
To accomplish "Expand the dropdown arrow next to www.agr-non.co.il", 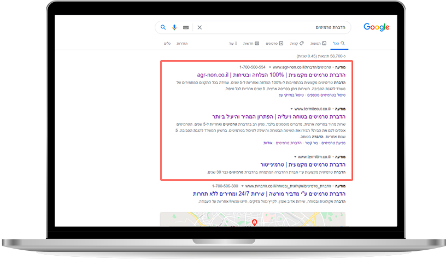I will (x=270, y=67).
